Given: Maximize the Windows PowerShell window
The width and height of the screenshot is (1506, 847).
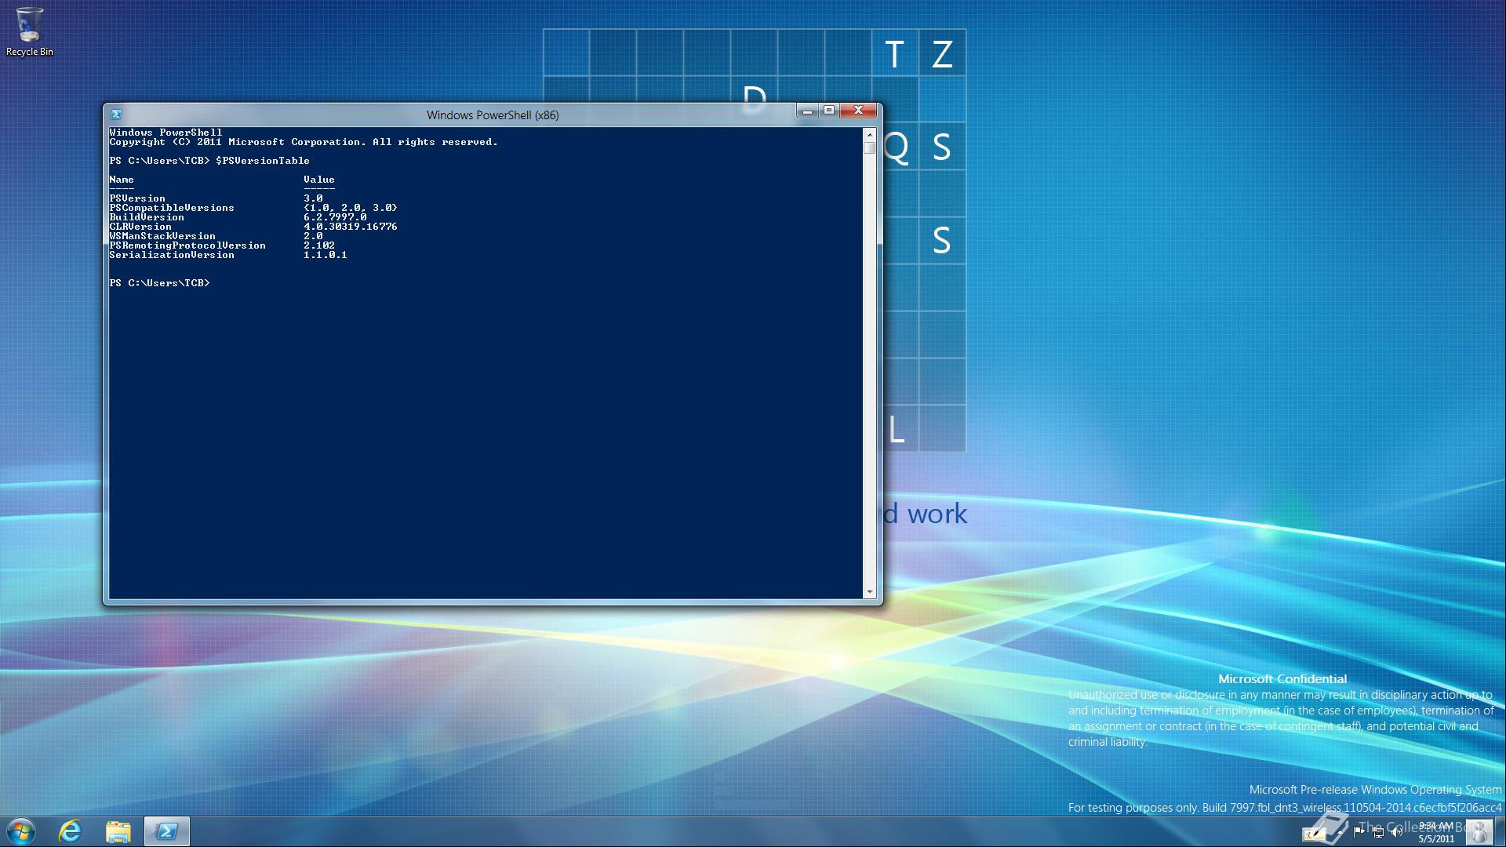Looking at the screenshot, I should (829, 111).
